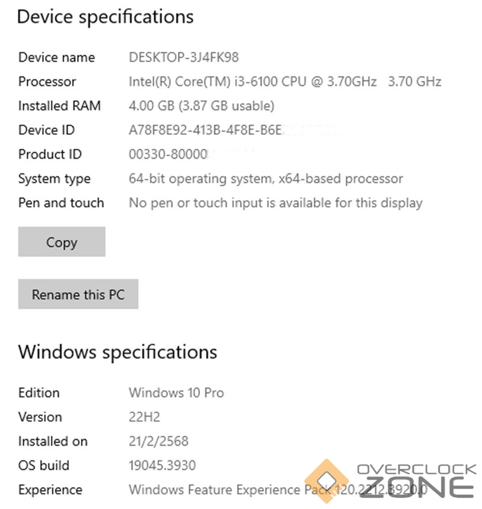The height and width of the screenshot is (509, 482).
Task: Click the version value 22H2
Action: (145, 417)
